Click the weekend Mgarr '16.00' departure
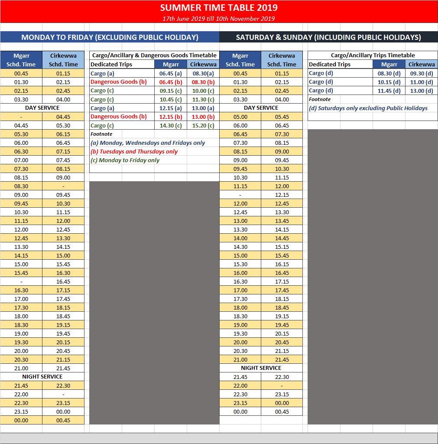 pyautogui.click(x=240, y=273)
